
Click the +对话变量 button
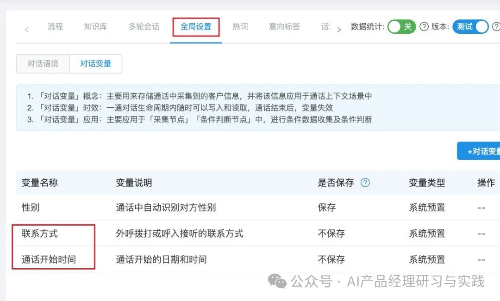(x=478, y=151)
